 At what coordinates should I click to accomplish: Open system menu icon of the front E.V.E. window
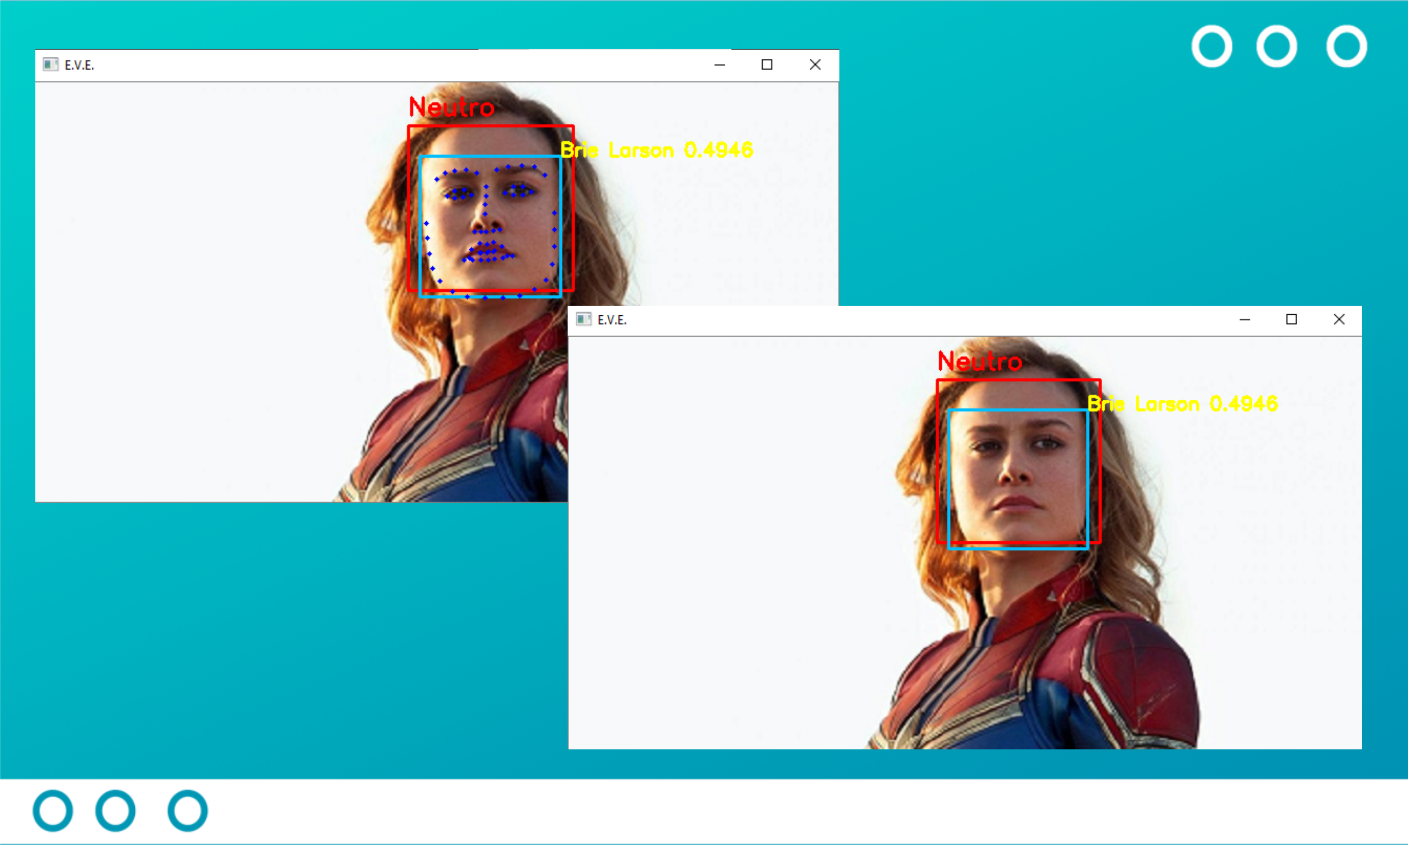583,319
